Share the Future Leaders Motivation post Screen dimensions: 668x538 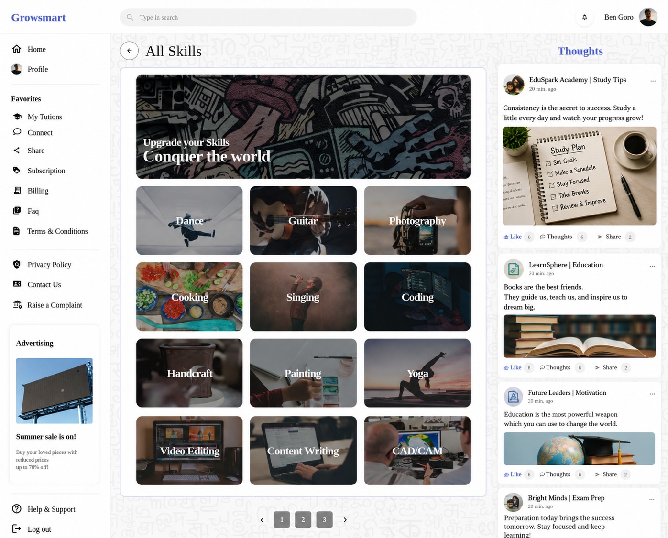pos(606,474)
